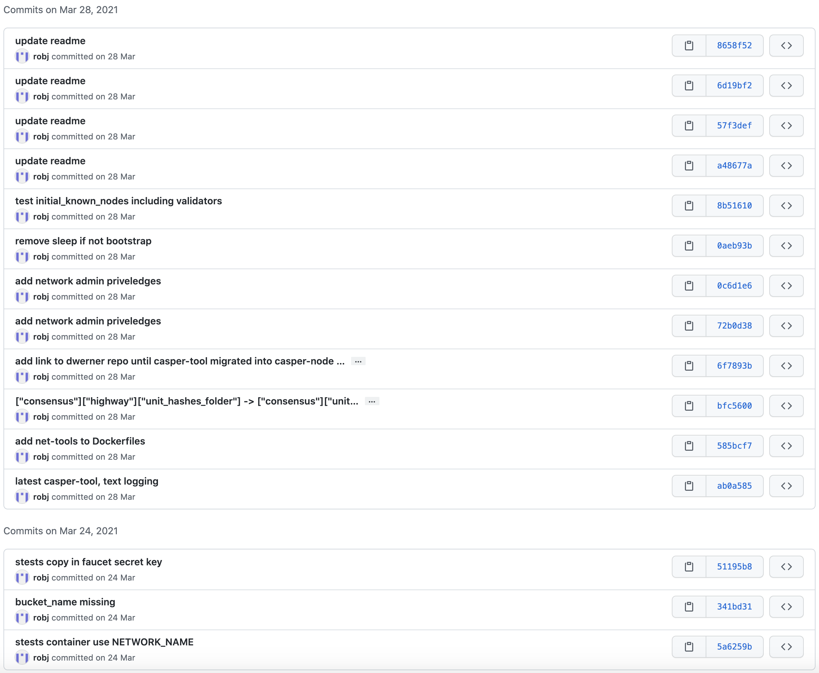The image size is (819, 673).
Task: Open commit hash link 72b0d38
Action: (x=734, y=326)
